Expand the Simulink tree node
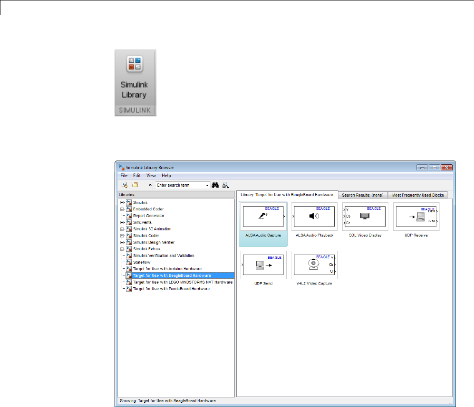474x407 pixels. tap(122, 202)
